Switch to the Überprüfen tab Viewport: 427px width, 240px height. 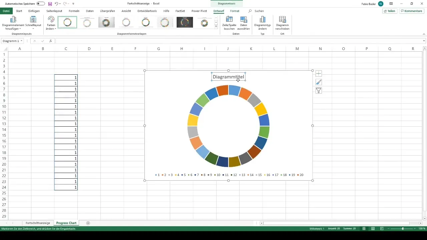click(x=107, y=11)
